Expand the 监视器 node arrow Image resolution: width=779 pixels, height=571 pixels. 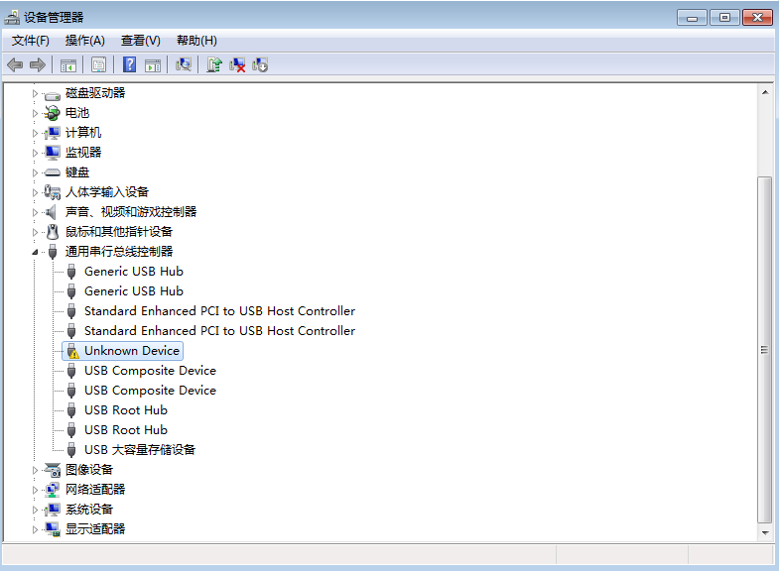tap(35, 153)
